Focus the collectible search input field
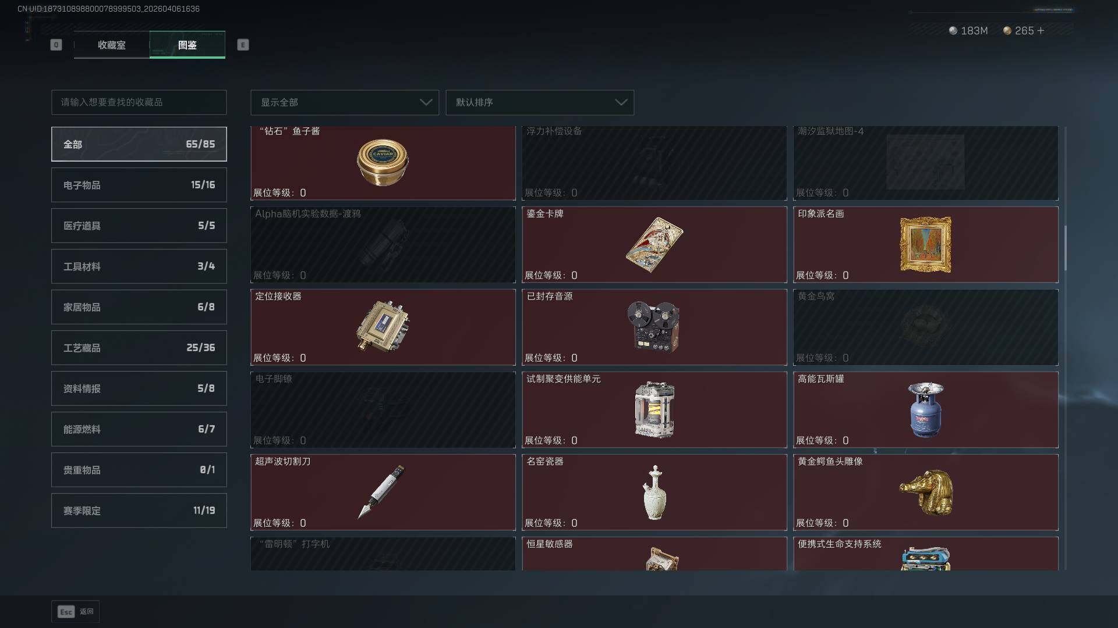The image size is (1118, 628). click(139, 102)
